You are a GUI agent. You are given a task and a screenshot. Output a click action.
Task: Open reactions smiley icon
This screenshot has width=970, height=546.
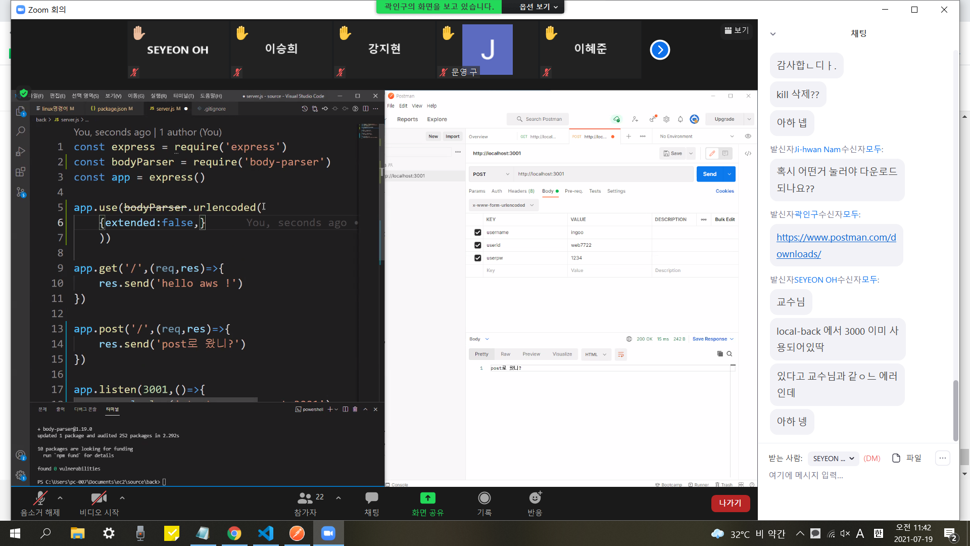[x=535, y=498]
